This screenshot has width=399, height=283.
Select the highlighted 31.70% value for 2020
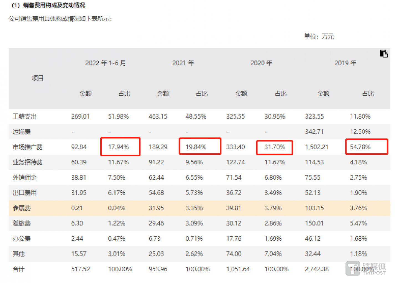pyautogui.click(x=274, y=147)
